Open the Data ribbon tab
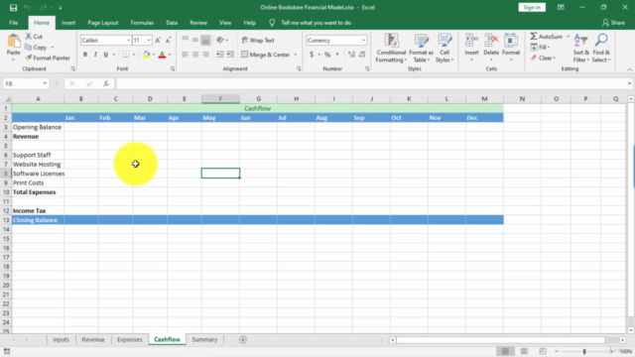 (x=172, y=23)
